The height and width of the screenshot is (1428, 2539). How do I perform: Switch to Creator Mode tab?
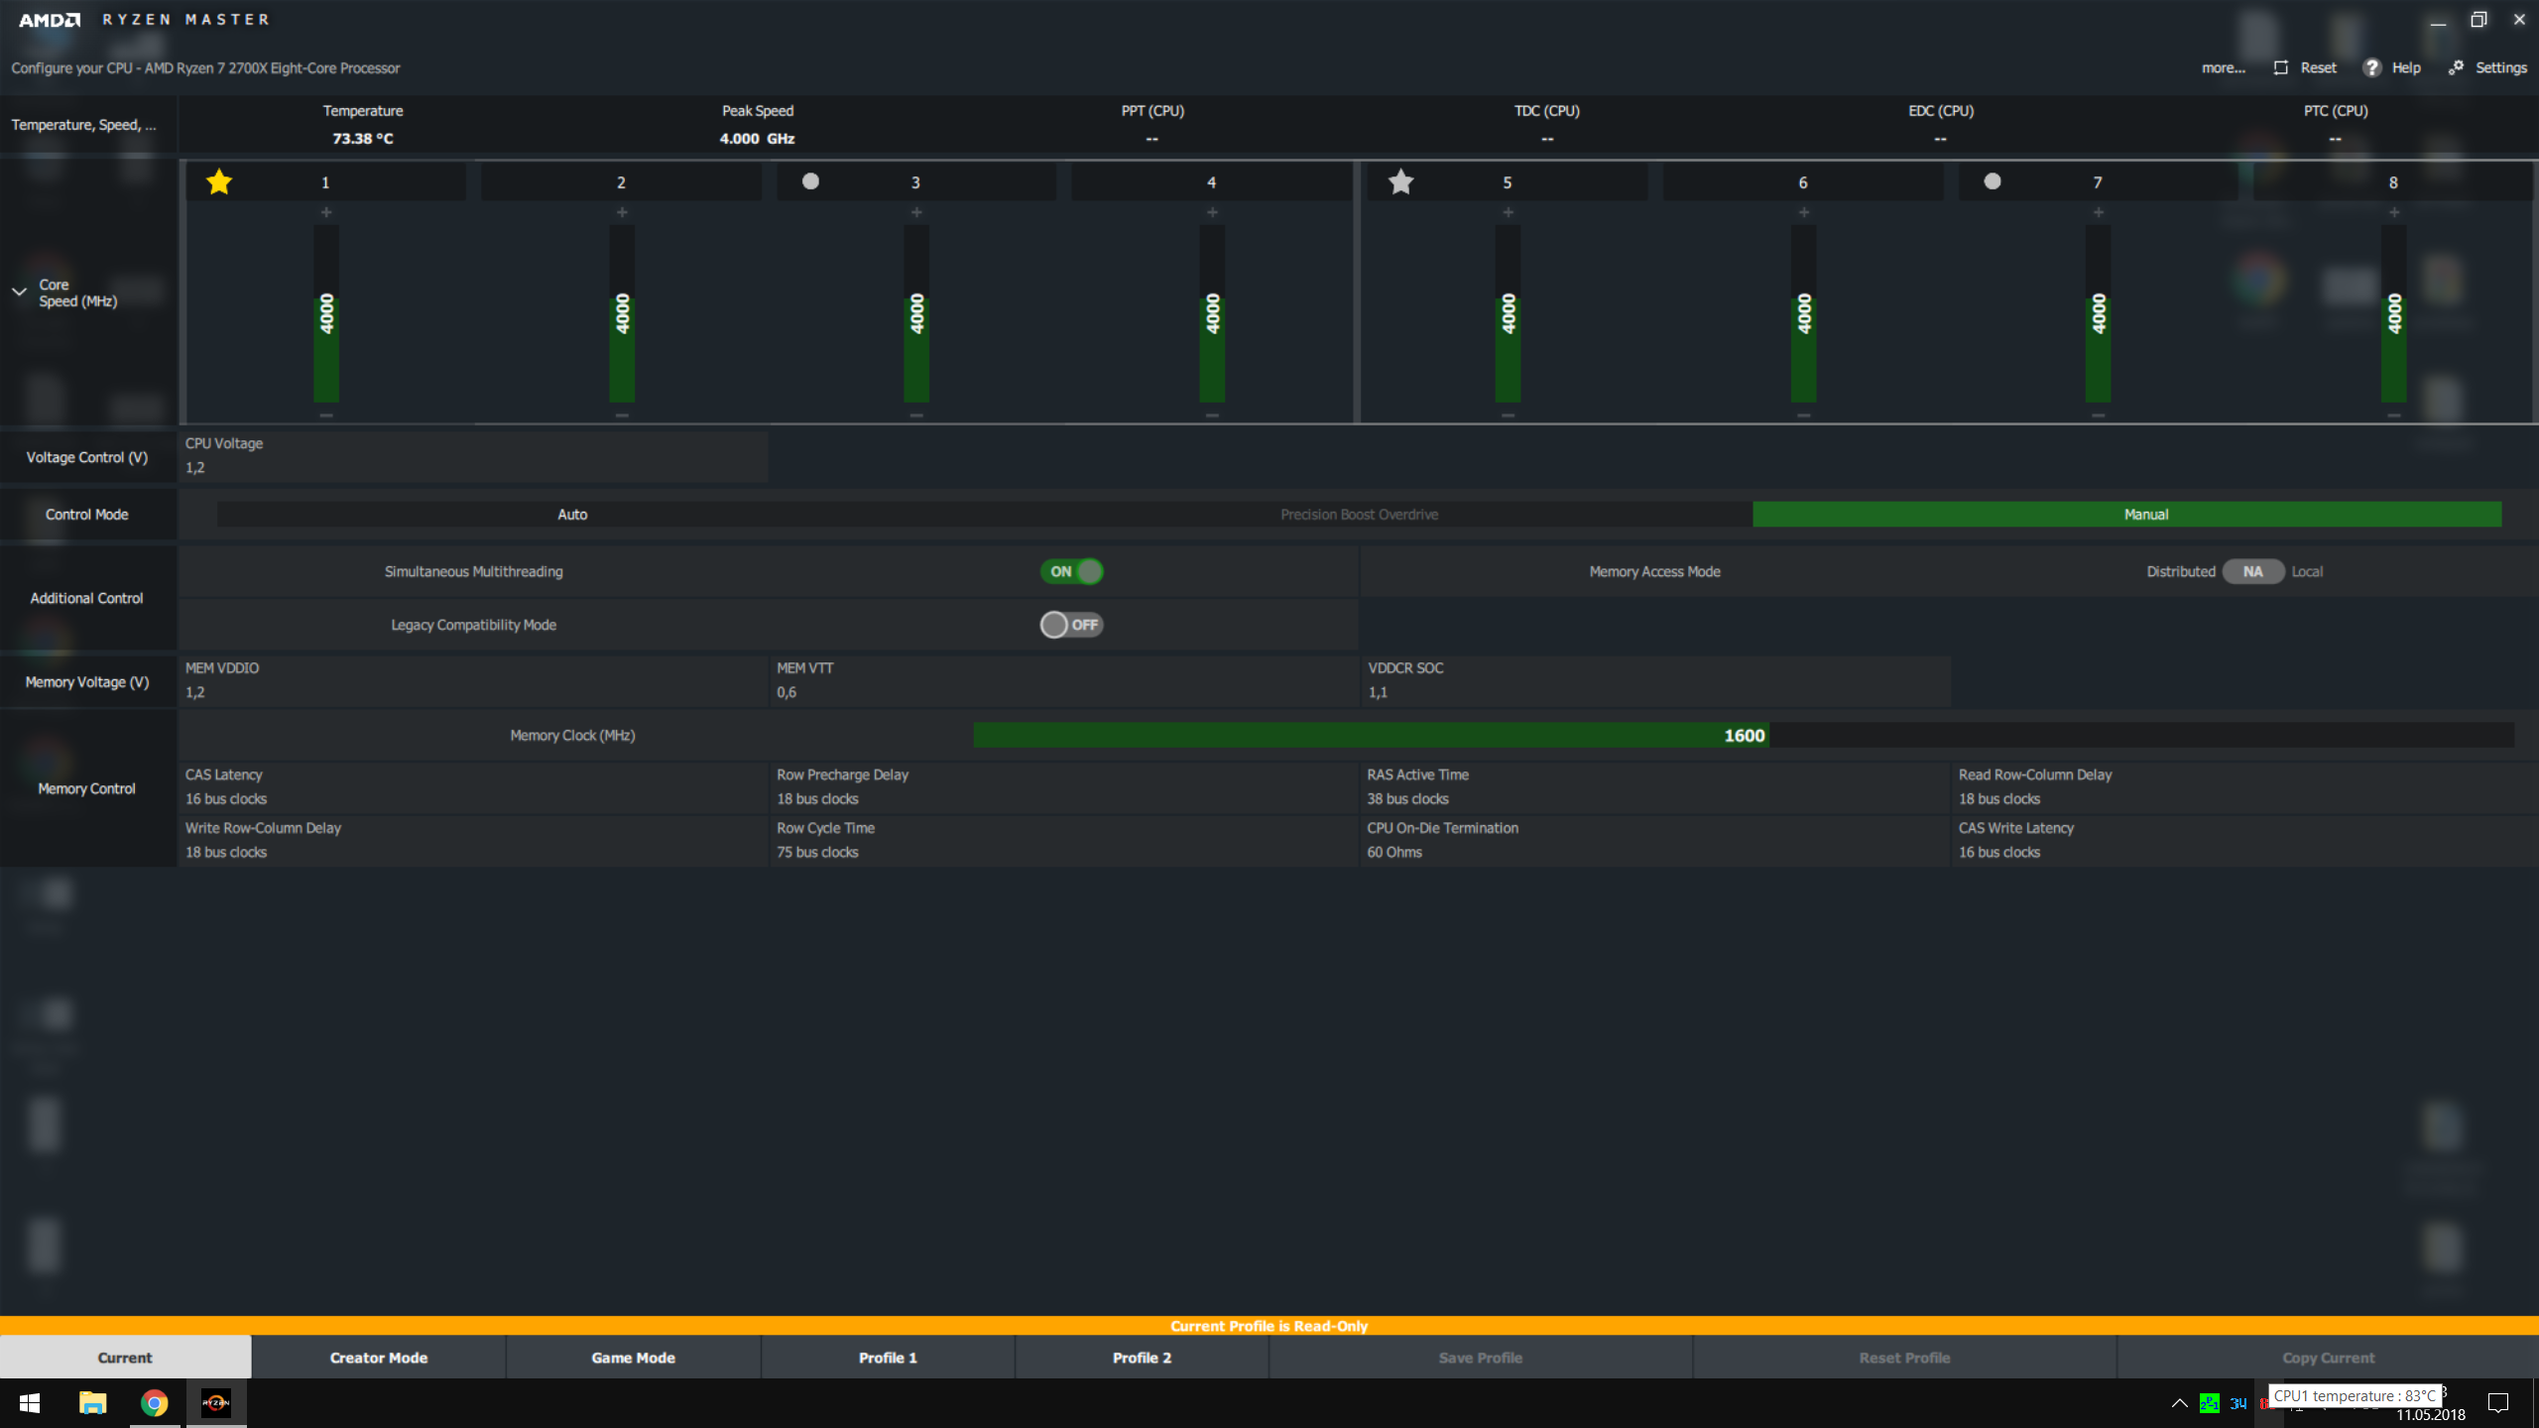379,1358
